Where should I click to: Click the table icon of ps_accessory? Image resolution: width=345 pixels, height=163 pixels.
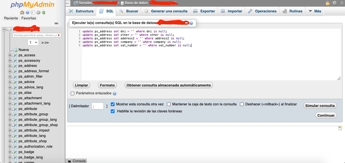pos(15,61)
